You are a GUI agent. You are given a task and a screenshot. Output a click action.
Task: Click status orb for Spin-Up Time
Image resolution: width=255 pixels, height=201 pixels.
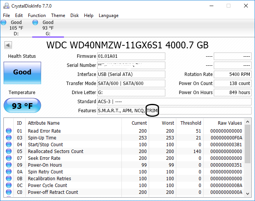click(9, 138)
